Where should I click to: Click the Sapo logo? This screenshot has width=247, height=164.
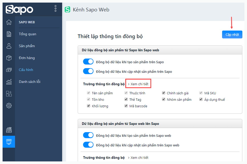click(19, 10)
